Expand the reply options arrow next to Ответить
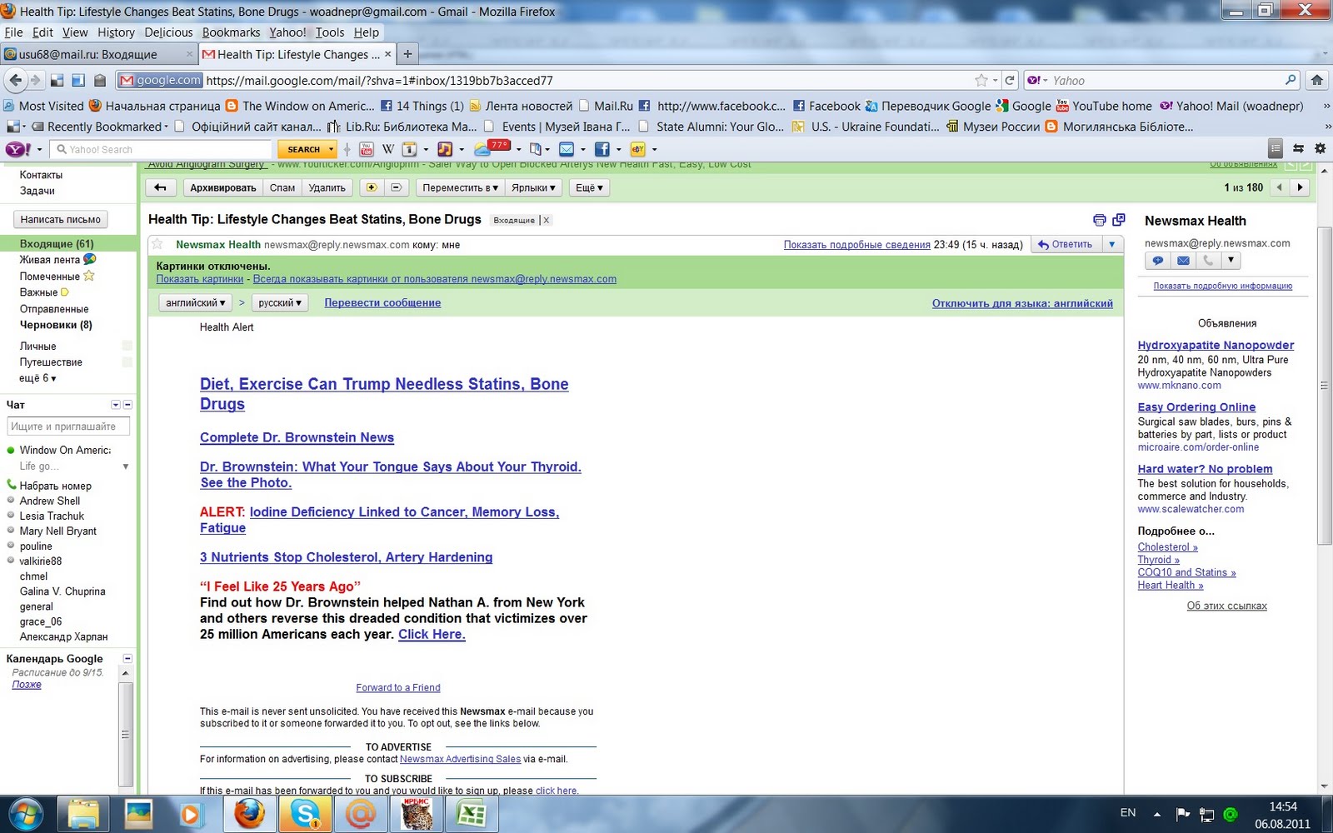This screenshot has width=1333, height=833. (1111, 244)
